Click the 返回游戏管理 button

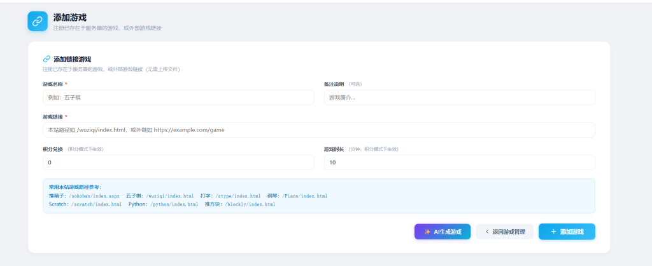[x=505, y=232]
